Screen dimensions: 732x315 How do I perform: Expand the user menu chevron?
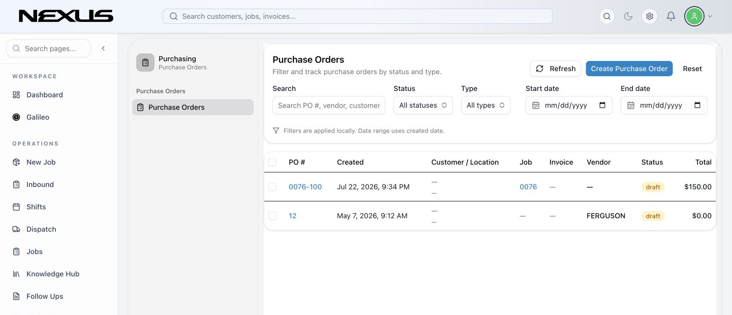[710, 16]
